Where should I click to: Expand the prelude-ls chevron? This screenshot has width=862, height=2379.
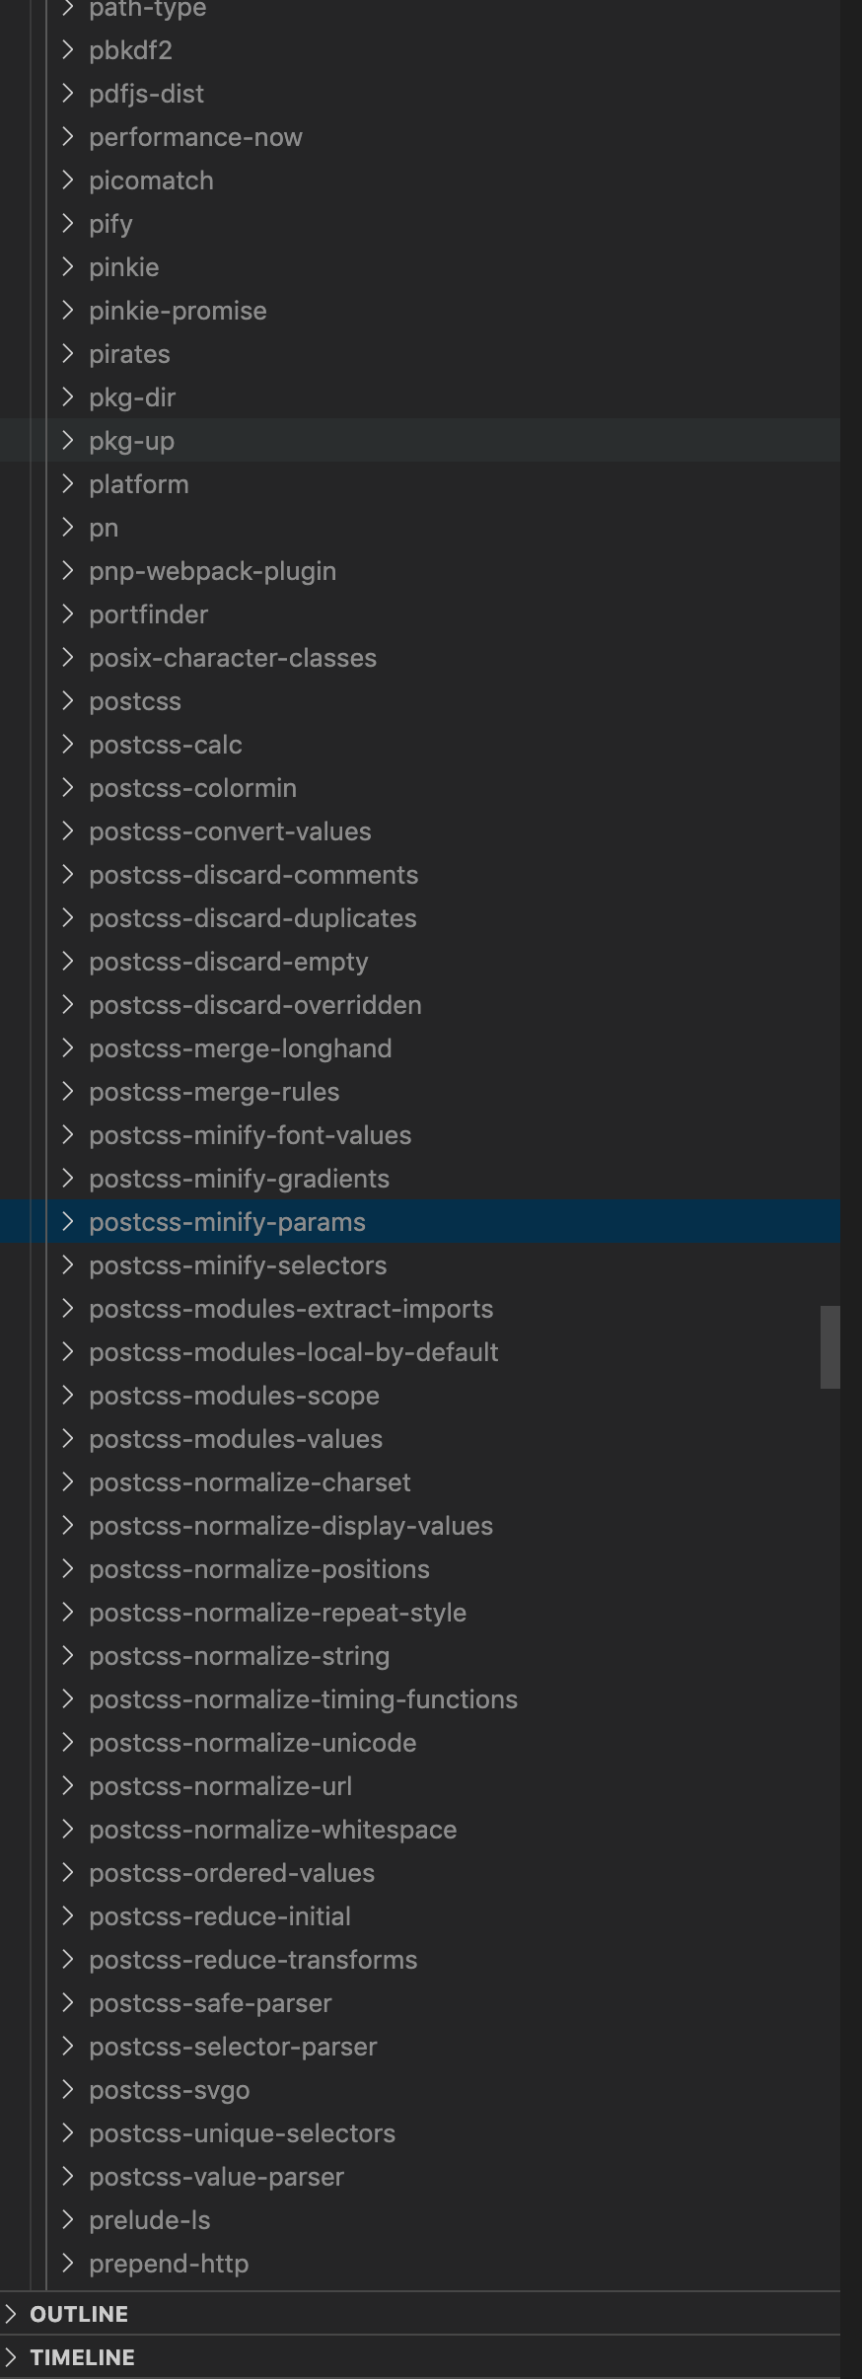coord(66,2220)
